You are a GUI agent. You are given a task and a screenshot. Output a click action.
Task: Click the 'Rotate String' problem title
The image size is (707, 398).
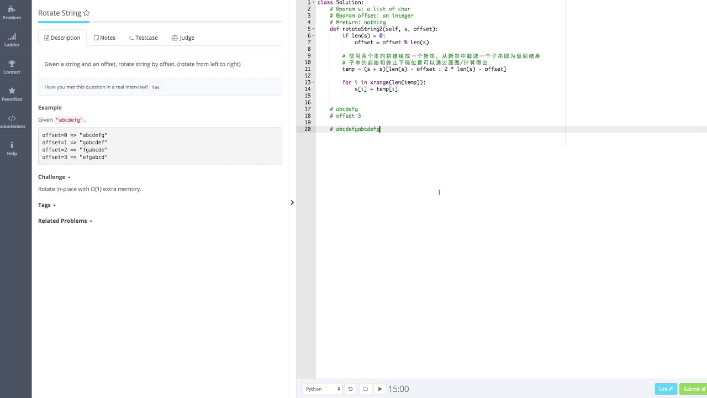point(60,13)
